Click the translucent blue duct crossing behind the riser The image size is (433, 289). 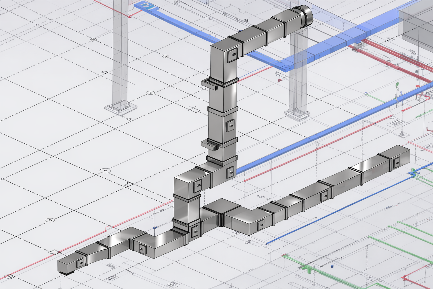tap(324, 48)
